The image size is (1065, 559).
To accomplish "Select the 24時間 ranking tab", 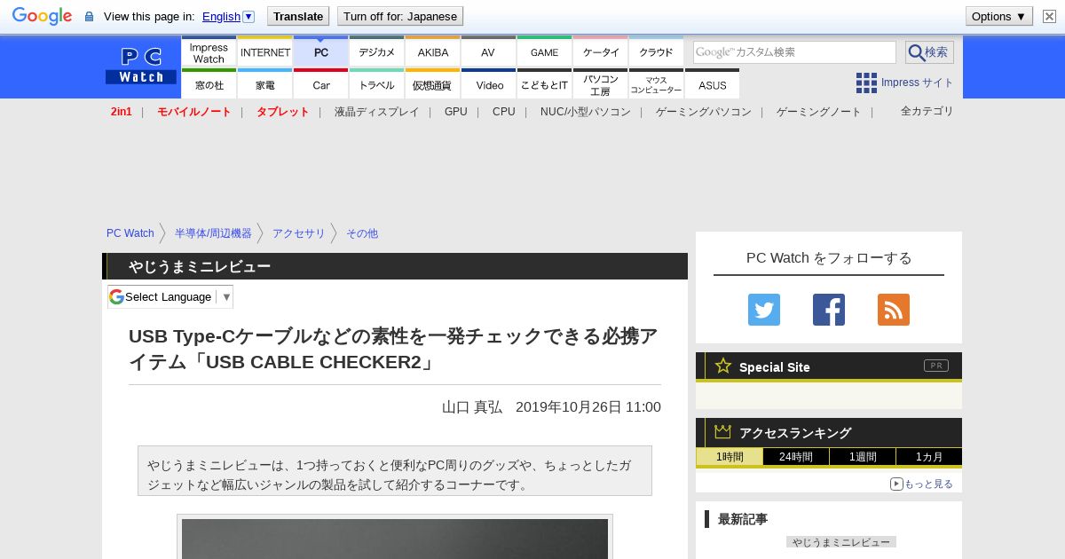I will pos(796,456).
